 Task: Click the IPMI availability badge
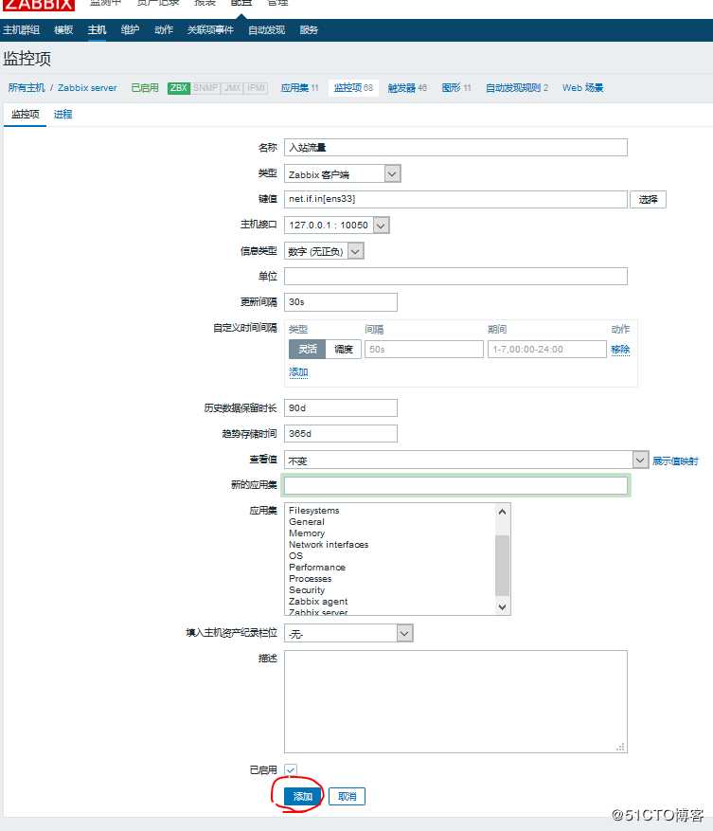(x=257, y=88)
